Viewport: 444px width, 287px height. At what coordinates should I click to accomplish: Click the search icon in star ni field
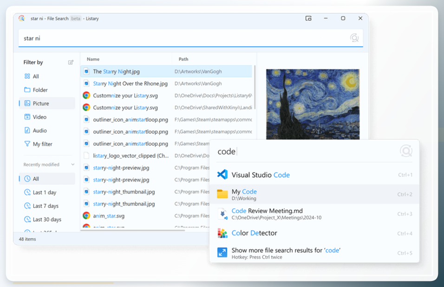[354, 38]
